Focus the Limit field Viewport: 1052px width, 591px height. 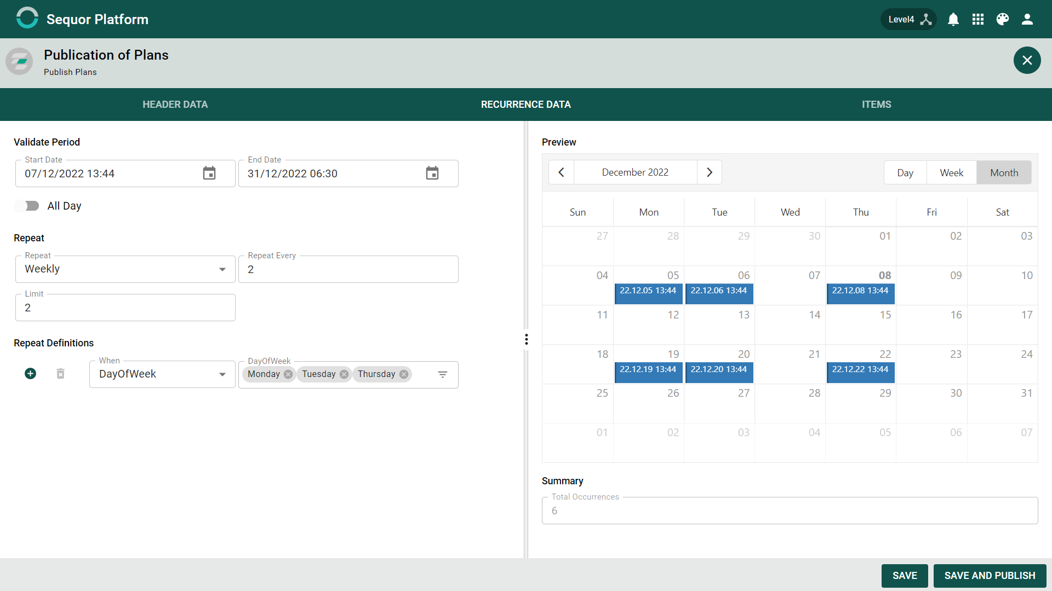coord(125,308)
